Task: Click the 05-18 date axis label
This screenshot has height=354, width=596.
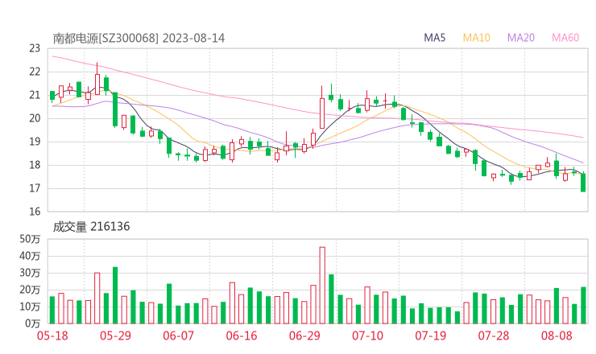Action: [52, 335]
